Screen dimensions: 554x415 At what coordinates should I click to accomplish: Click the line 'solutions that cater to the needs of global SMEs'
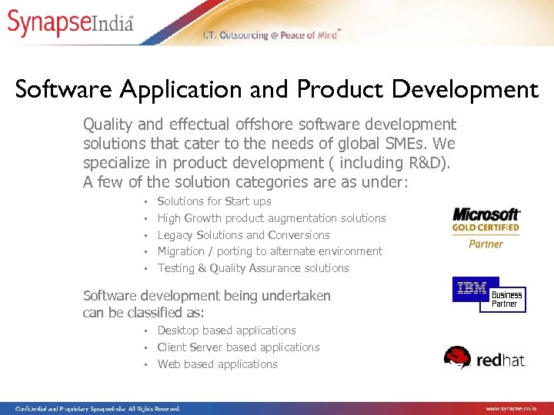(253, 144)
